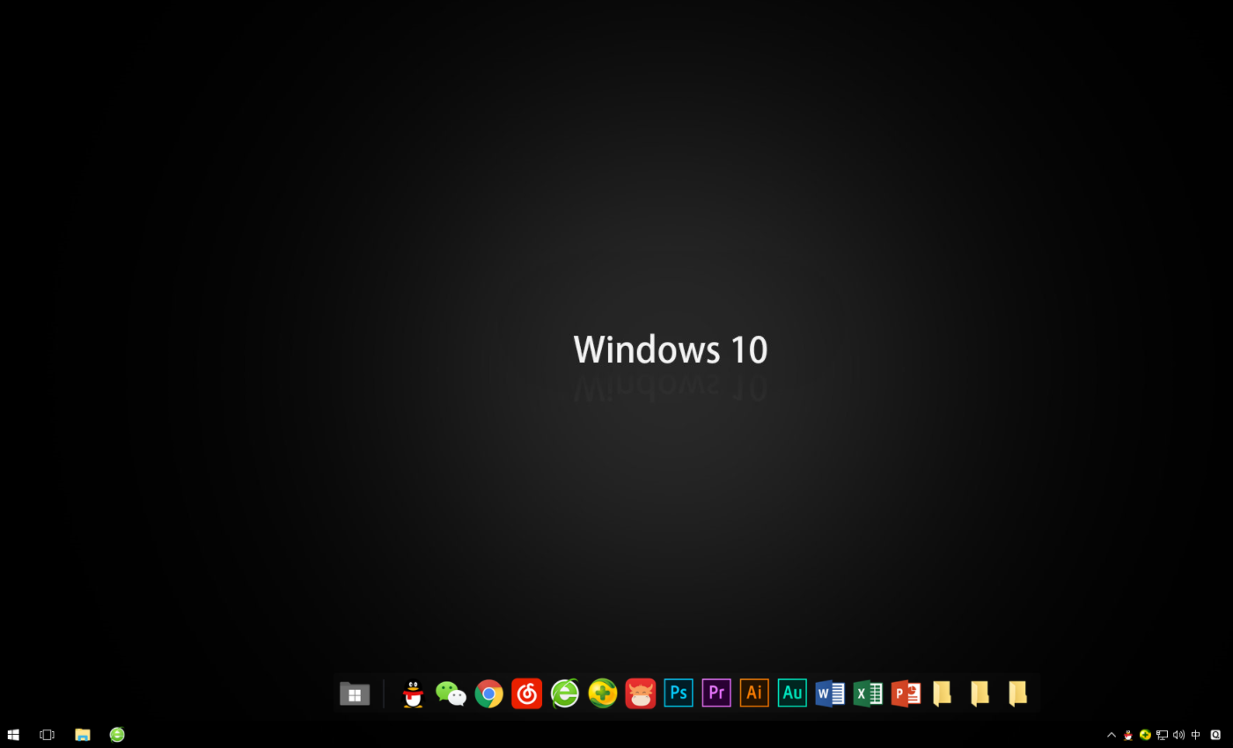Viewport: 1233px width, 748px height.
Task: Open the volume control in tray
Action: click(1178, 735)
